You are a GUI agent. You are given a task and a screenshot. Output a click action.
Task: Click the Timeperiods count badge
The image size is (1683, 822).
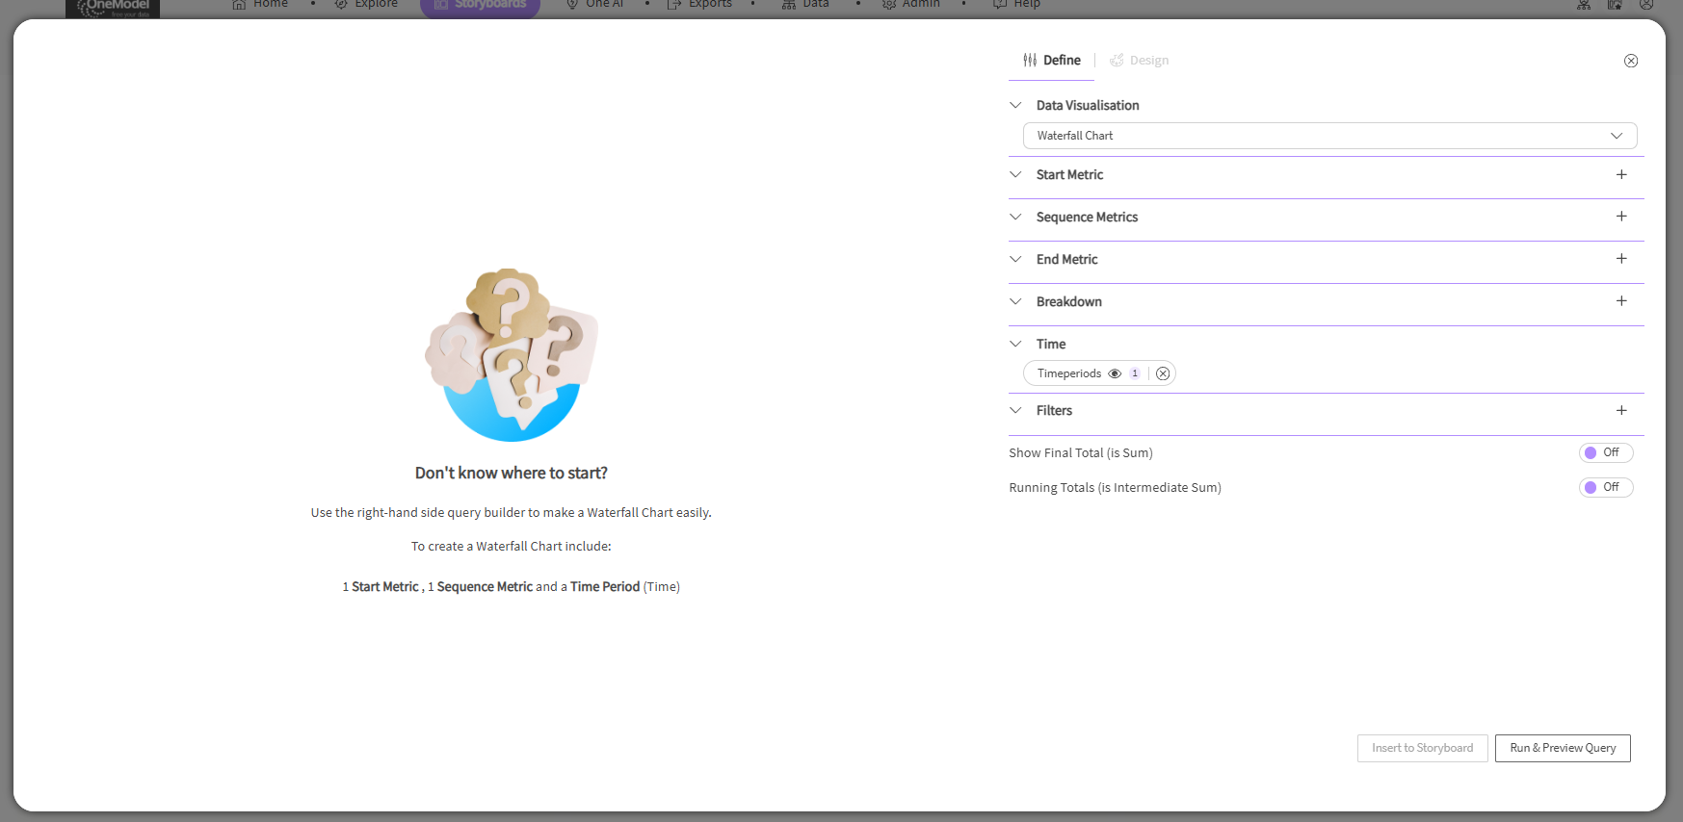pos(1135,373)
